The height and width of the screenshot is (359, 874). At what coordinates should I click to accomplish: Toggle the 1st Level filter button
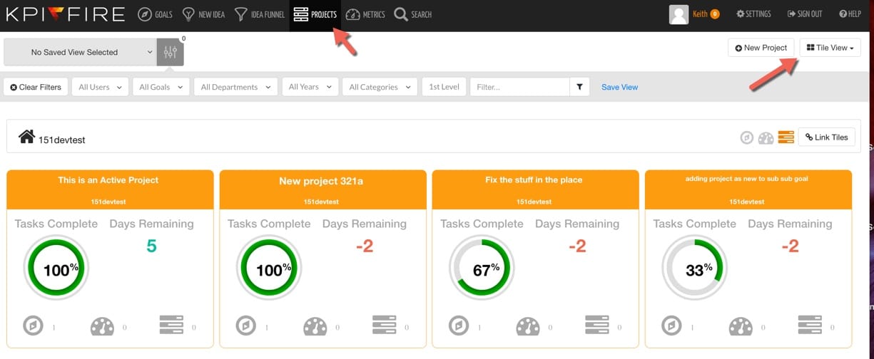444,87
